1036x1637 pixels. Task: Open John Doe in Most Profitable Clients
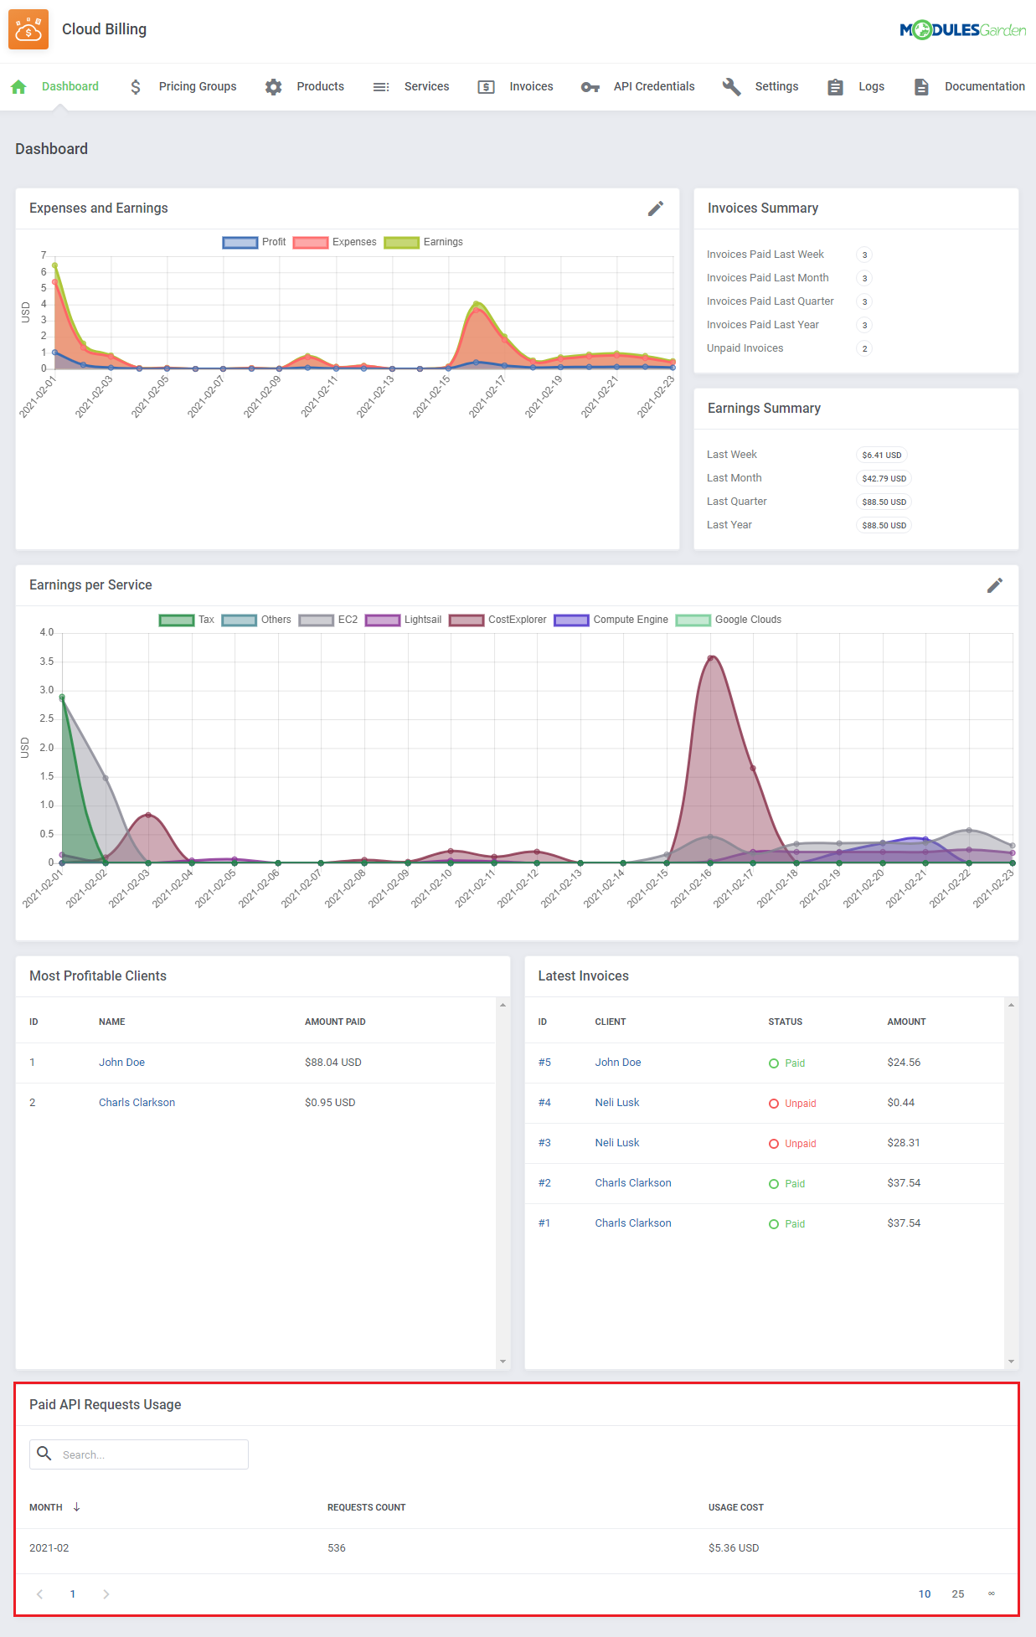[122, 1063]
